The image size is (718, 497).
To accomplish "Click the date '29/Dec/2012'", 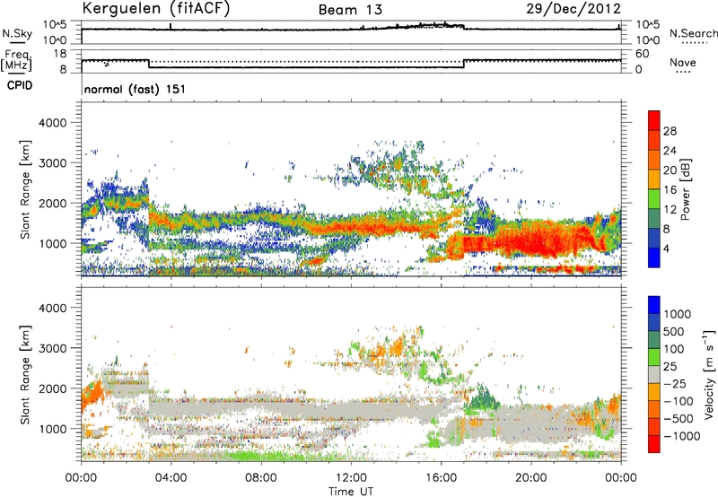I will pos(574,8).
